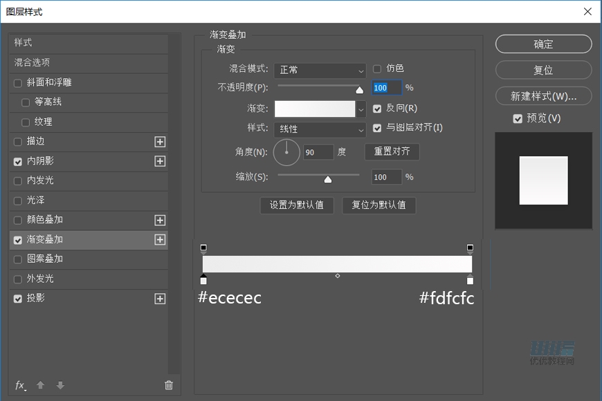Open the 样式 dropdown showing 线性
Viewport: 602px width, 401px height.
click(x=320, y=129)
